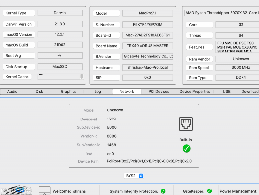
Task: Click the Ram Vendor label button
Action: coord(199,59)
